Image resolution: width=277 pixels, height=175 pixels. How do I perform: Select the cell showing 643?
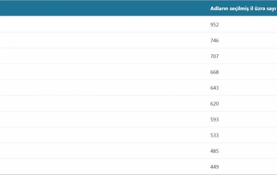215,88
